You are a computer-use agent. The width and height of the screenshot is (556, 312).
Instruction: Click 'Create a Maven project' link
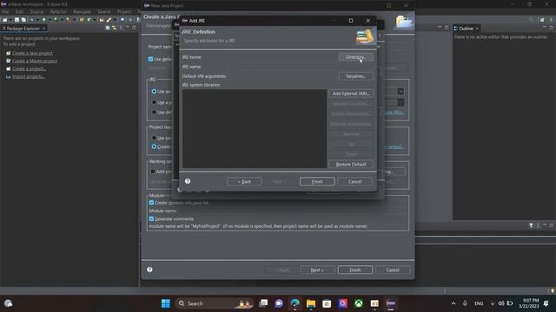(35, 61)
